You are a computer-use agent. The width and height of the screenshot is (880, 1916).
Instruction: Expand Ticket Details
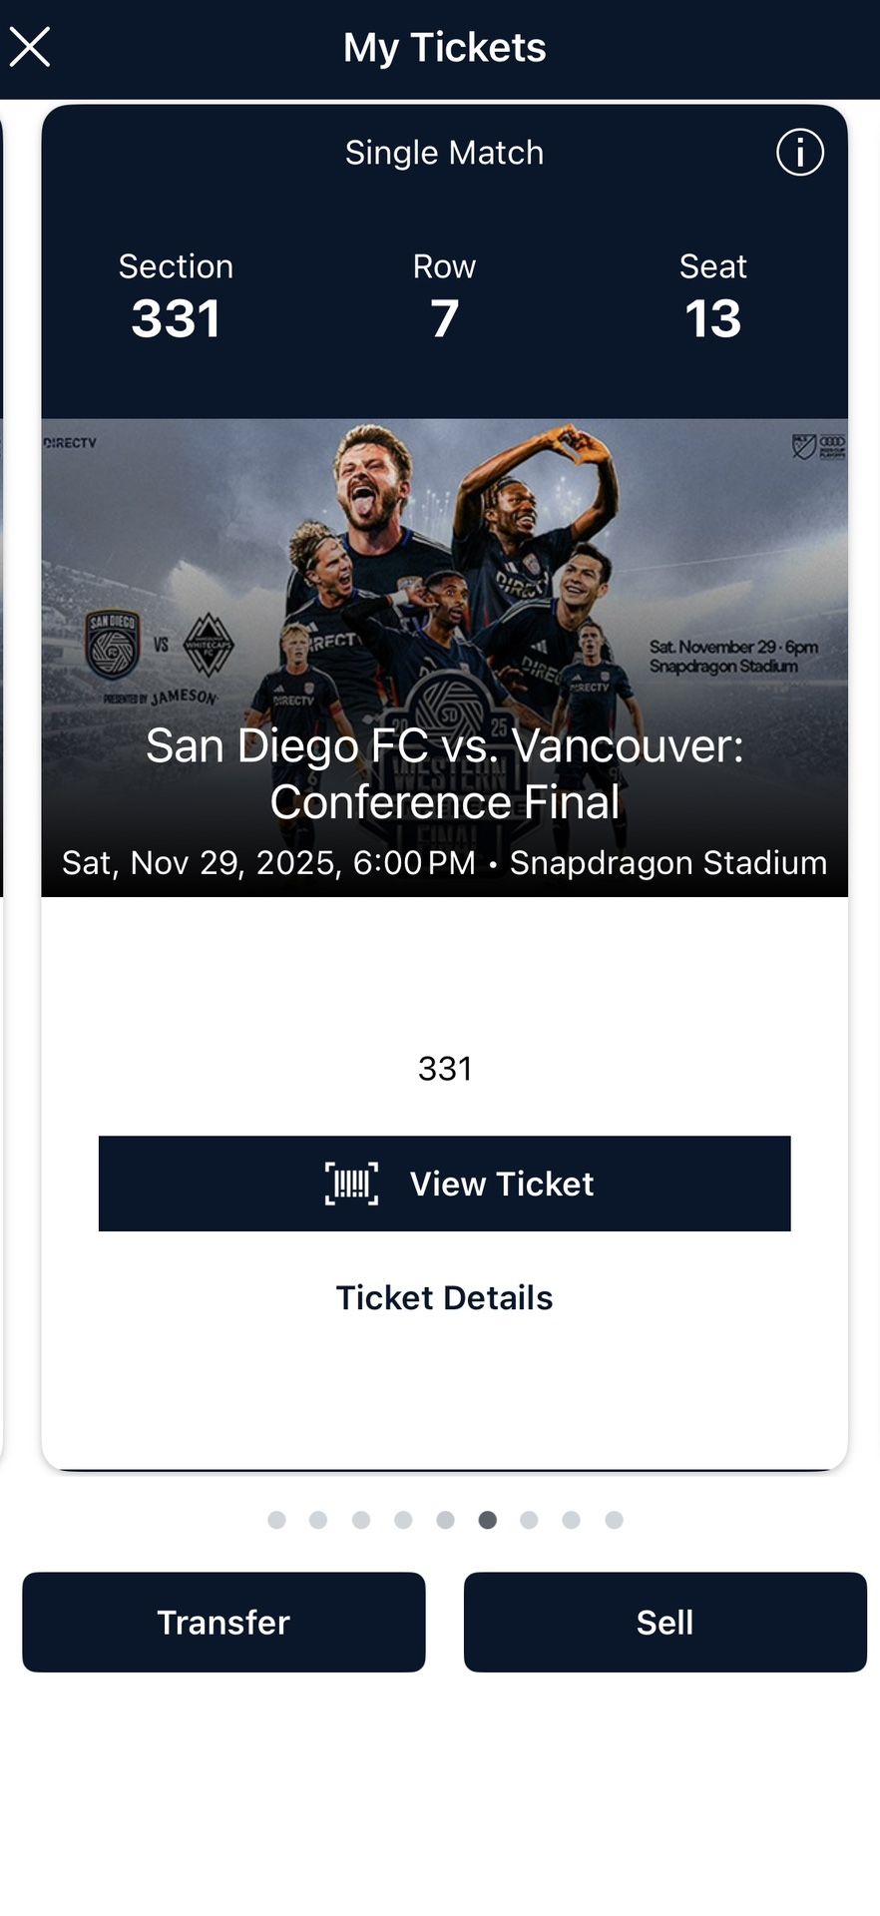(444, 1297)
